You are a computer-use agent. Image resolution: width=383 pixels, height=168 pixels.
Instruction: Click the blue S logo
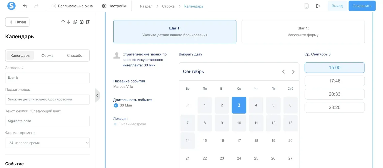tap(11, 6)
